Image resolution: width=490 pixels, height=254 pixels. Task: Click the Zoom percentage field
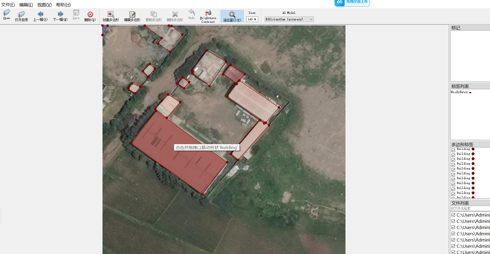[x=252, y=19]
